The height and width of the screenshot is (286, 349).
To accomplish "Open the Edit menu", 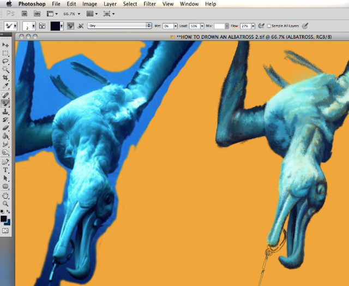I will 71,4.
